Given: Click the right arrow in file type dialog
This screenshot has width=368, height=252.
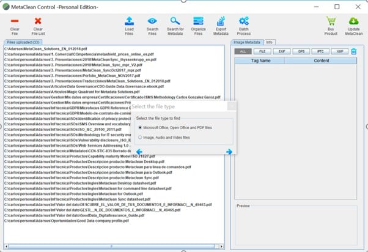Looking at the screenshot, I should tap(229, 152).
